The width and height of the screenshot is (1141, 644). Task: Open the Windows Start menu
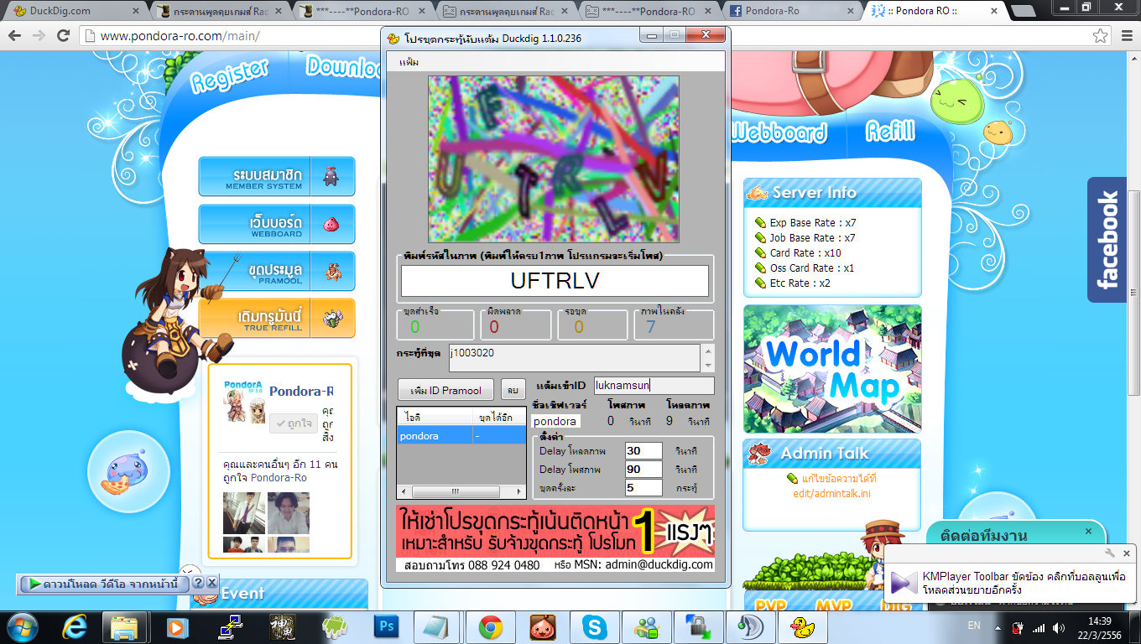[x=21, y=626]
